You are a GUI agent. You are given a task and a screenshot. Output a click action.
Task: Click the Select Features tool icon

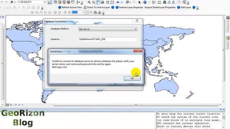[128, 2]
